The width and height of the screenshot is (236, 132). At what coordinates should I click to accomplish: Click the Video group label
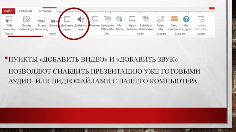coord(140,34)
